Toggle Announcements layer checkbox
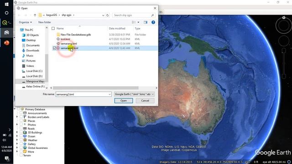292x164 pixels. [21, 113]
